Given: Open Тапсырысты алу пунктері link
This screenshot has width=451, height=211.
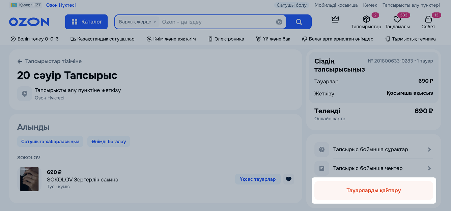Looking at the screenshot, I should [x=411, y=5].
